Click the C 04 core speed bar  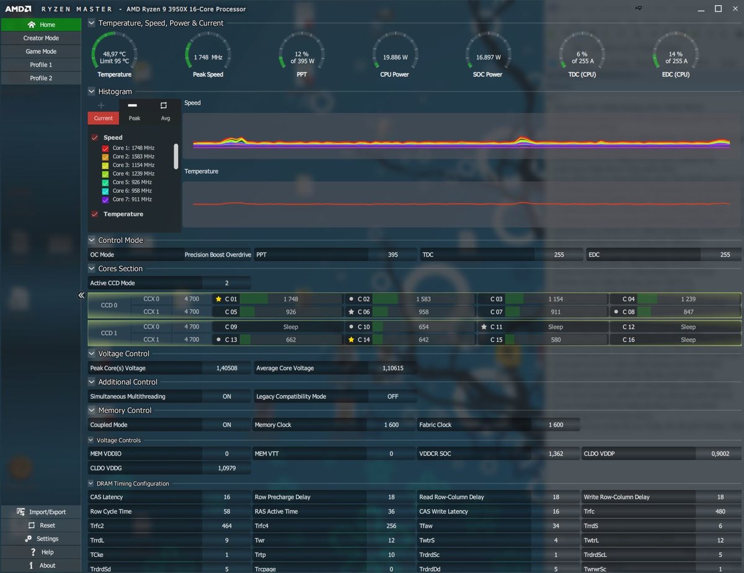[x=688, y=299]
